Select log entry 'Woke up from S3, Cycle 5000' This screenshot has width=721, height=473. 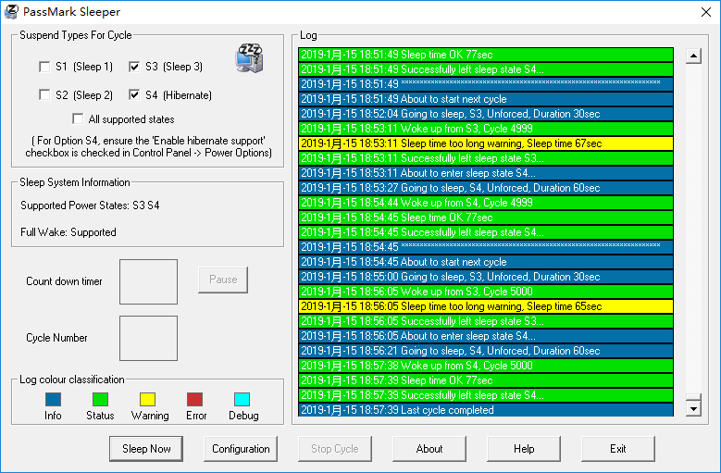tap(486, 292)
